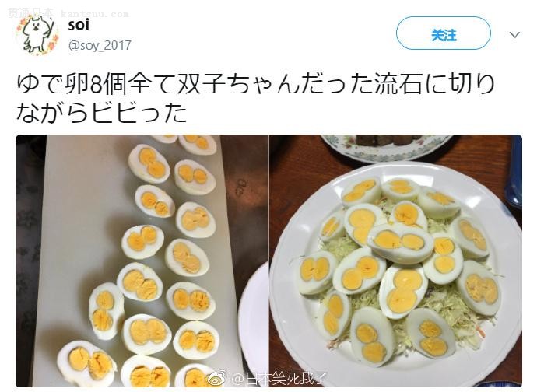Open the @soy_2017 handle link

pos(100,45)
